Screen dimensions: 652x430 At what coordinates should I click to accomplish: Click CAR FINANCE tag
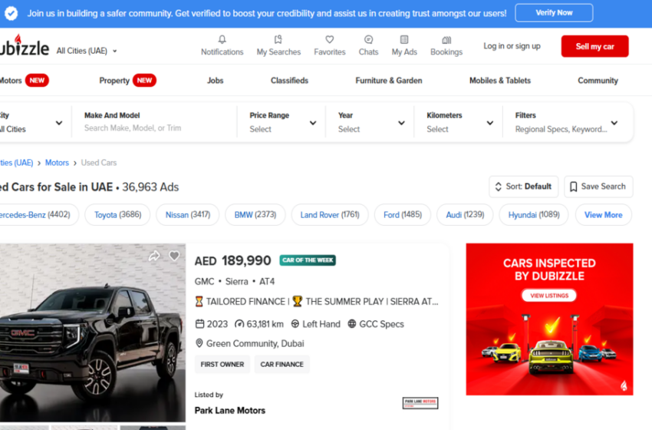point(282,364)
